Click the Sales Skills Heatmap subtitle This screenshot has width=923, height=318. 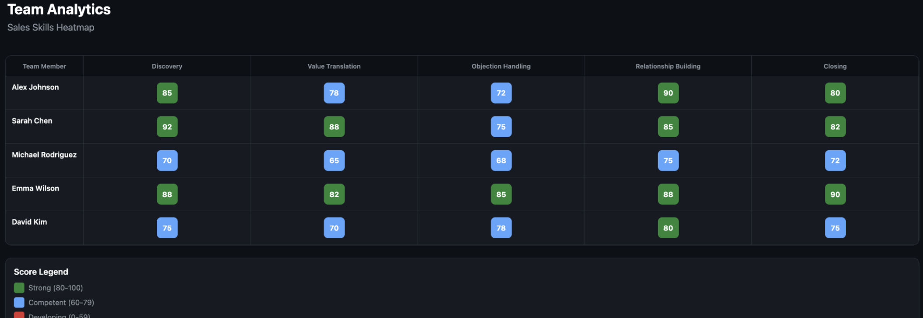point(51,27)
